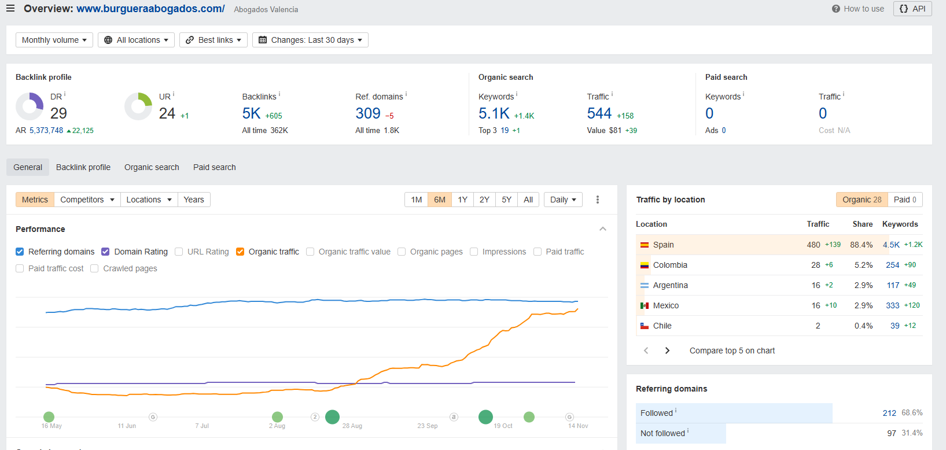Click green timeline marker at 16 May
946x450 pixels.
click(x=49, y=416)
